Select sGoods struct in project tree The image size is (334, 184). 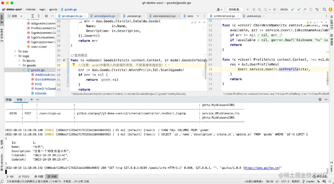[38, 93]
